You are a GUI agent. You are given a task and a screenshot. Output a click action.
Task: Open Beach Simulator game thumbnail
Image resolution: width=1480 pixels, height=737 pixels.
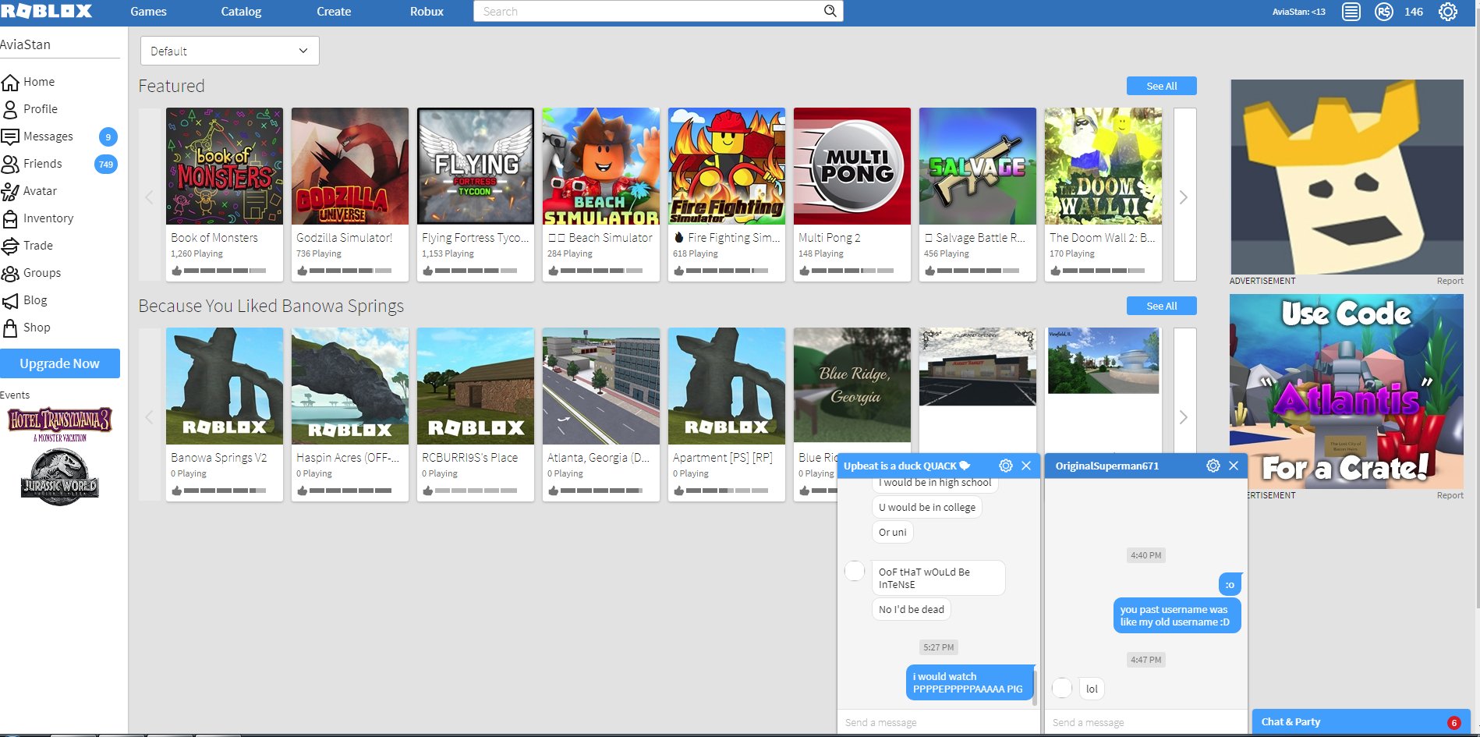pos(601,166)
